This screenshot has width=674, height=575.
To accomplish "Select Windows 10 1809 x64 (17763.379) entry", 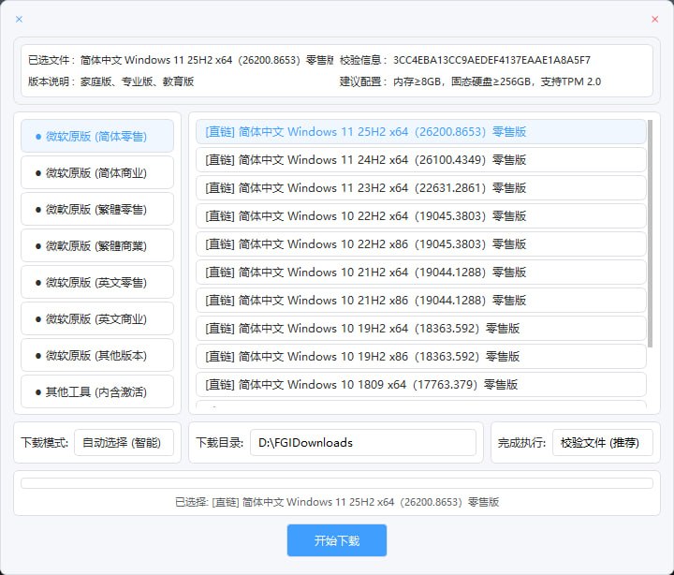I will 421,385.
